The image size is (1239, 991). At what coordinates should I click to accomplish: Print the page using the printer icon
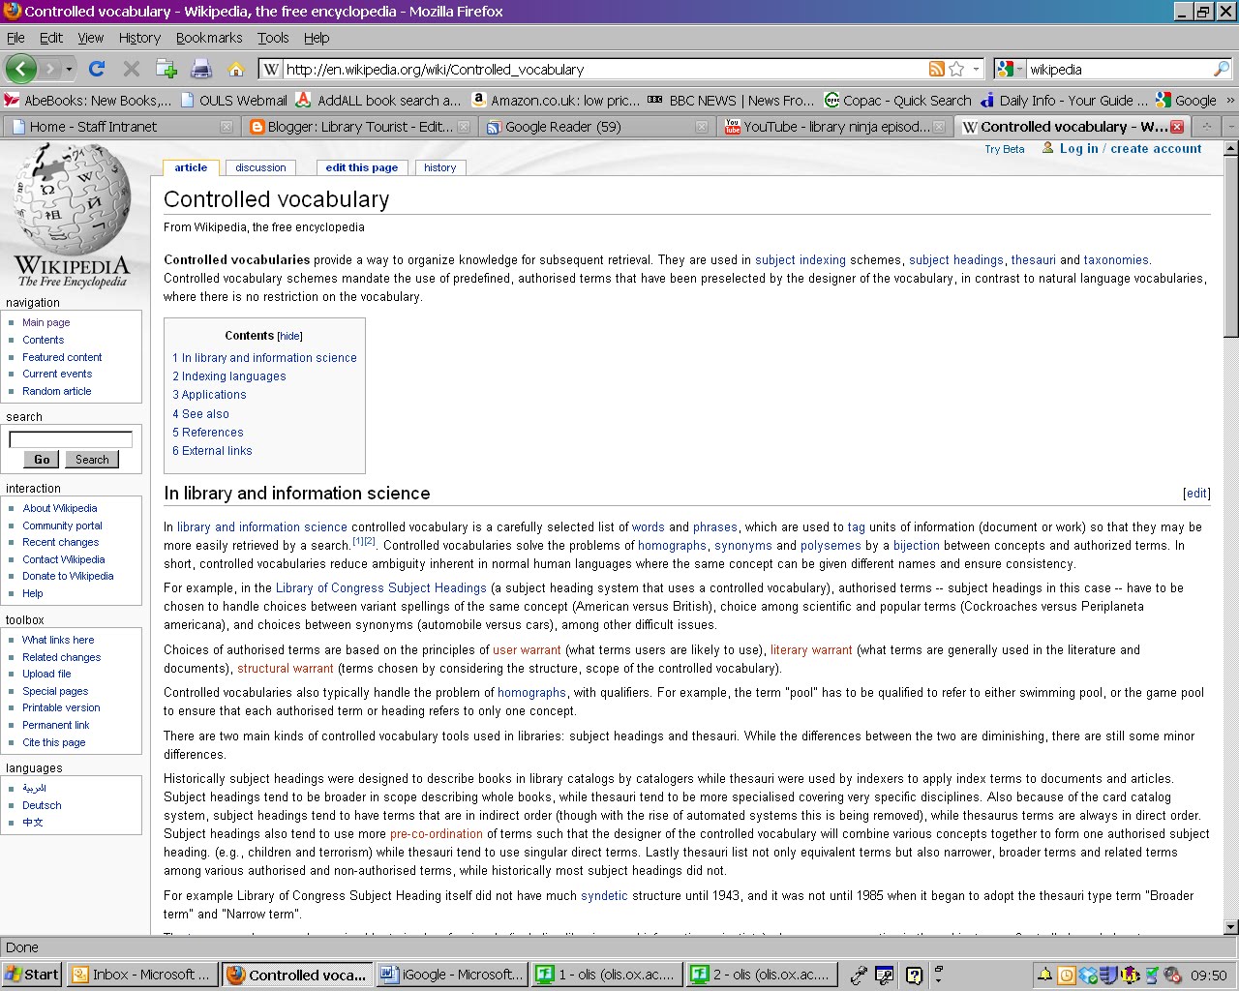201,69
